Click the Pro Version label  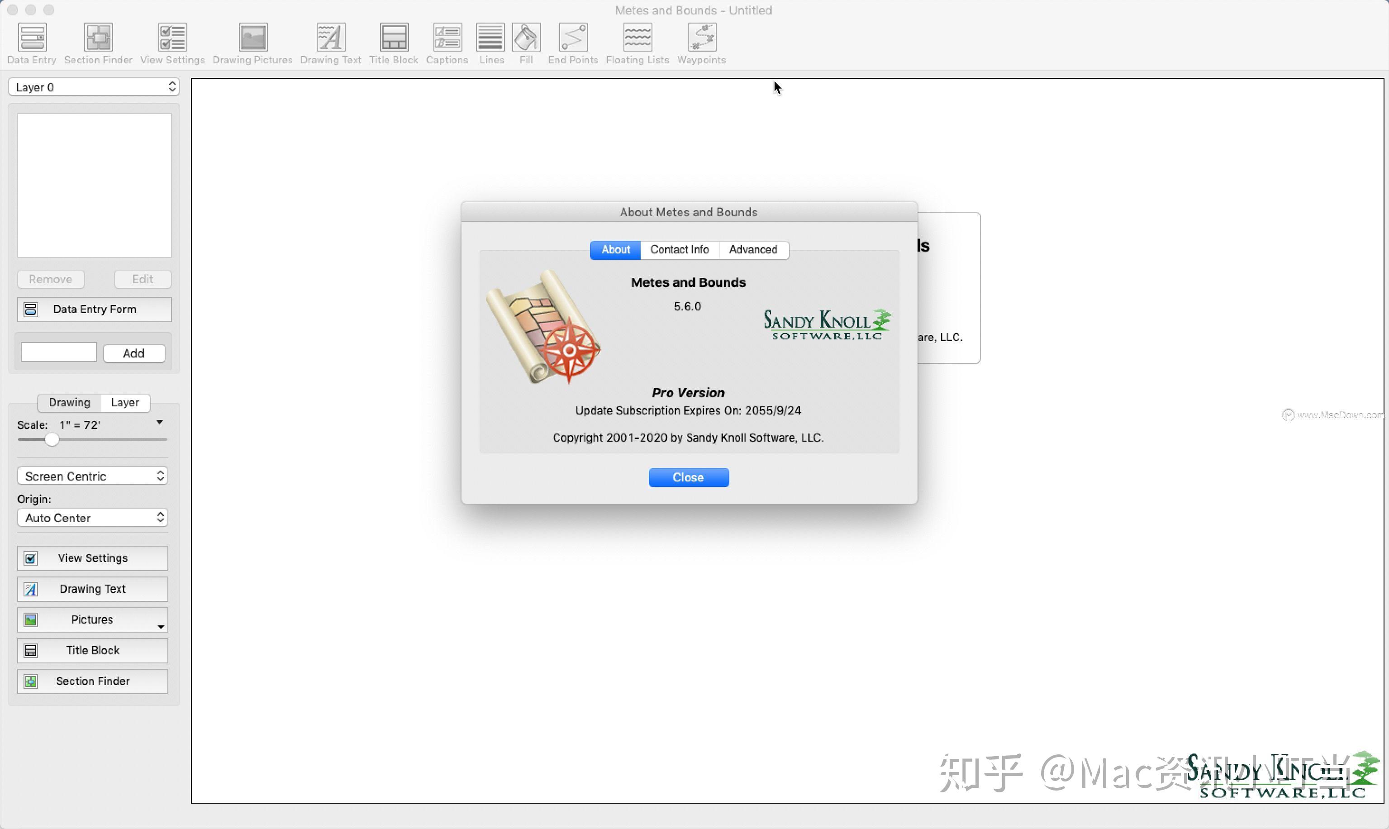688,393
